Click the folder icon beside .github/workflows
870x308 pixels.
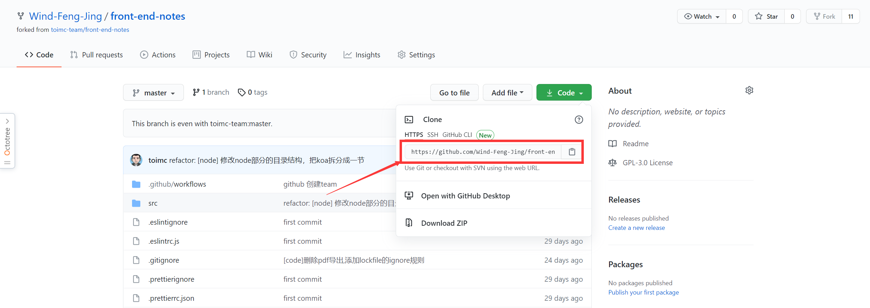click(136, 184)
